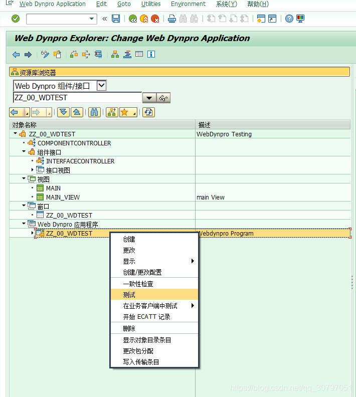
Task: Click the blue right arrow below the title
Action: 28,55
